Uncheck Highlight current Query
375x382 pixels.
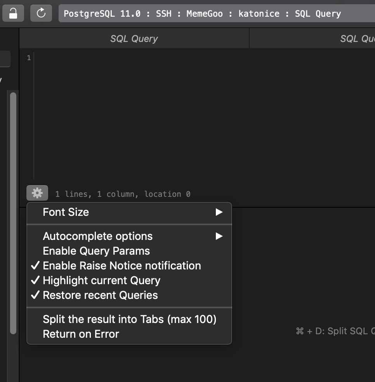[101, 280]
